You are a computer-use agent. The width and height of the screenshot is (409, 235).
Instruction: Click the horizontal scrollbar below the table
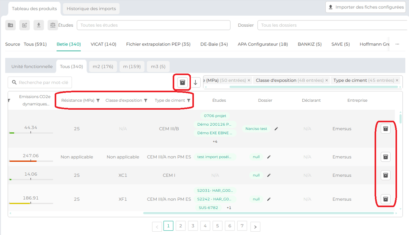pos(268,213)
